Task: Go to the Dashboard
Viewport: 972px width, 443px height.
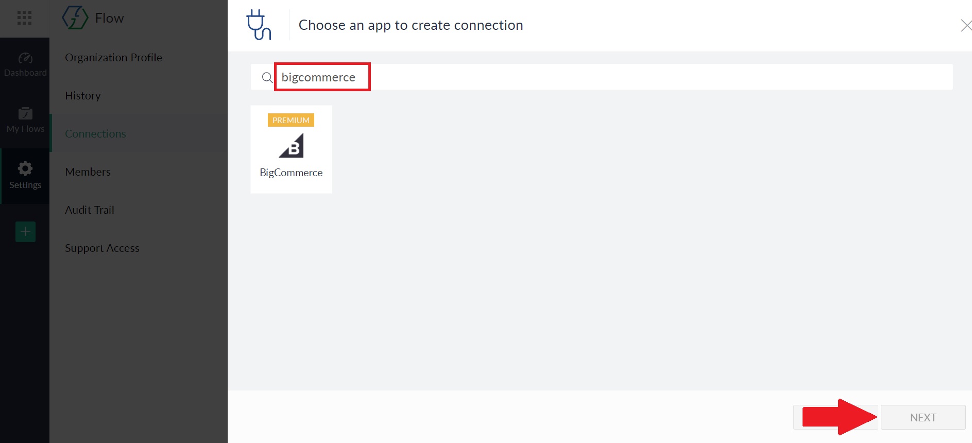Action: tap(25, 65)
